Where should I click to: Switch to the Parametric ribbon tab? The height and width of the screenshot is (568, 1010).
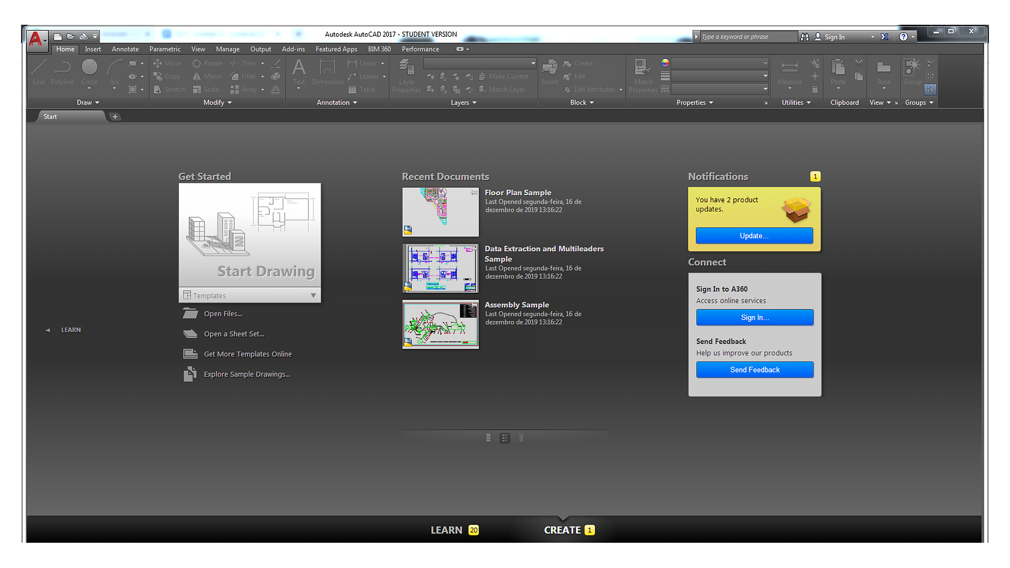(x=165, y=49)
